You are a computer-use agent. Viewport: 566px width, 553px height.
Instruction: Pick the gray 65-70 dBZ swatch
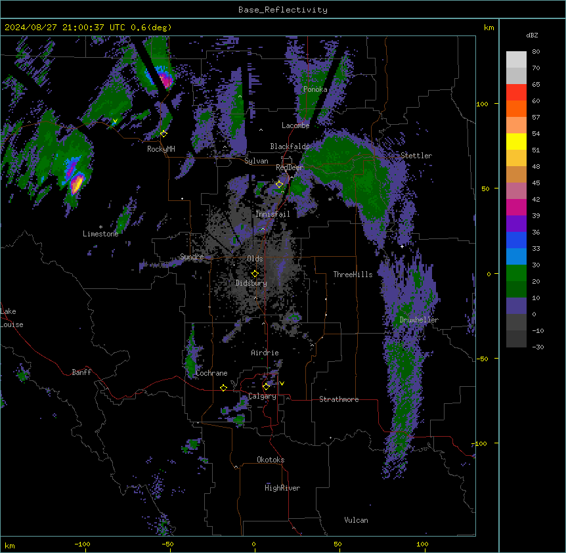tap(516, 76)
